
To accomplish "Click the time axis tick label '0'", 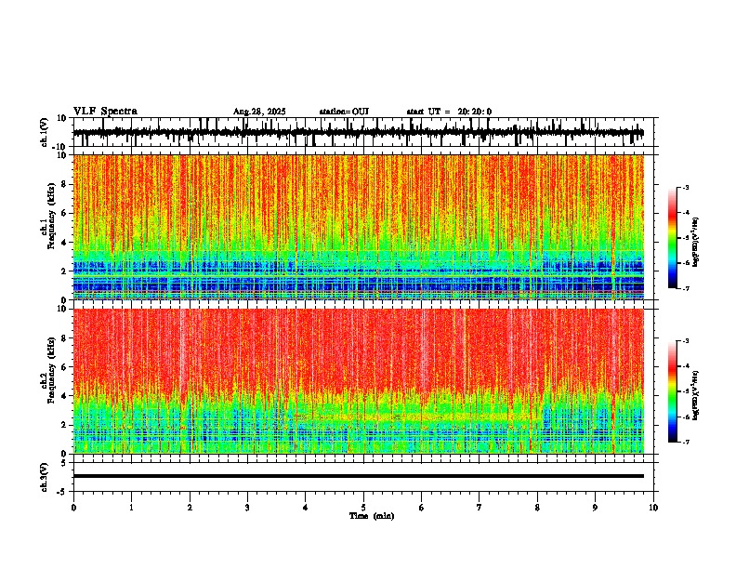I will coord(73,508).
